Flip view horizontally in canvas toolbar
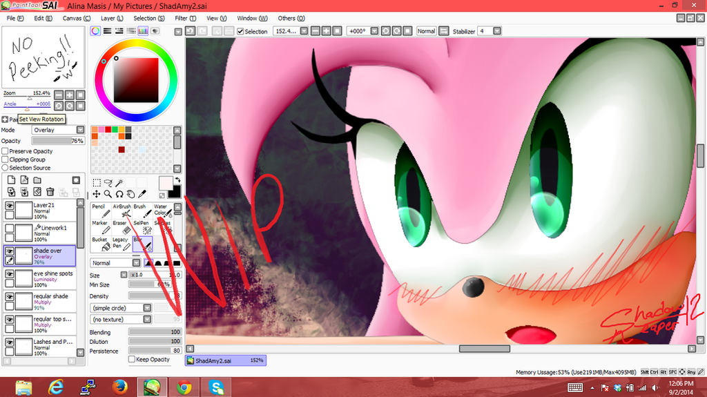This screenshot has height=397, width=707. click(444, 31)
